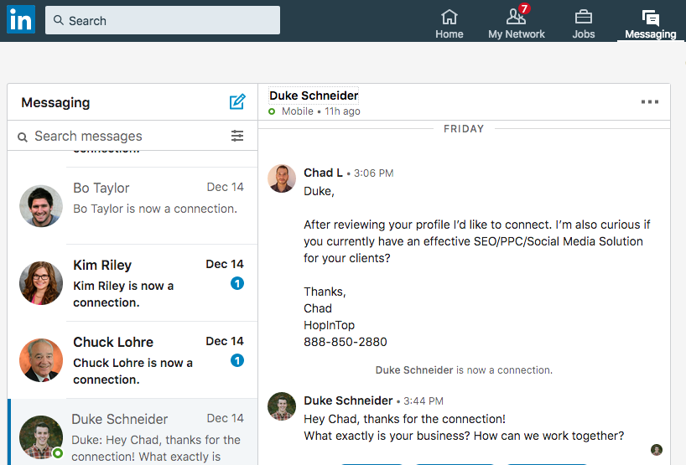Select the Chuck Lohre conversation
Viewport: 686px width, 465px height.
coord(133,360)
